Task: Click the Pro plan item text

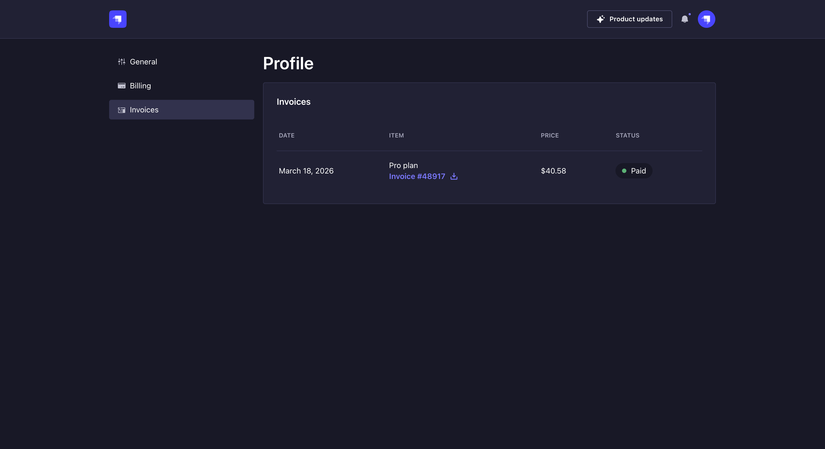Action: [403, 165]
